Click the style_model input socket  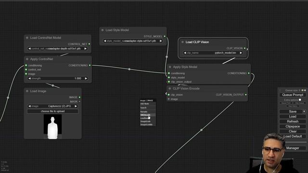pyautogui.click(x=169, y=77)
